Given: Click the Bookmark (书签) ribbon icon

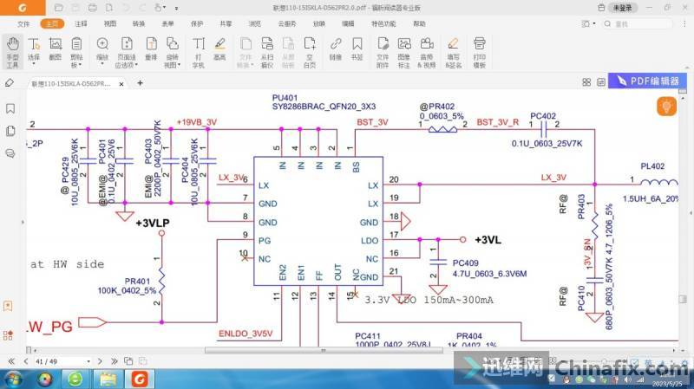Looking at the screenshot, I should click(357, 51).
